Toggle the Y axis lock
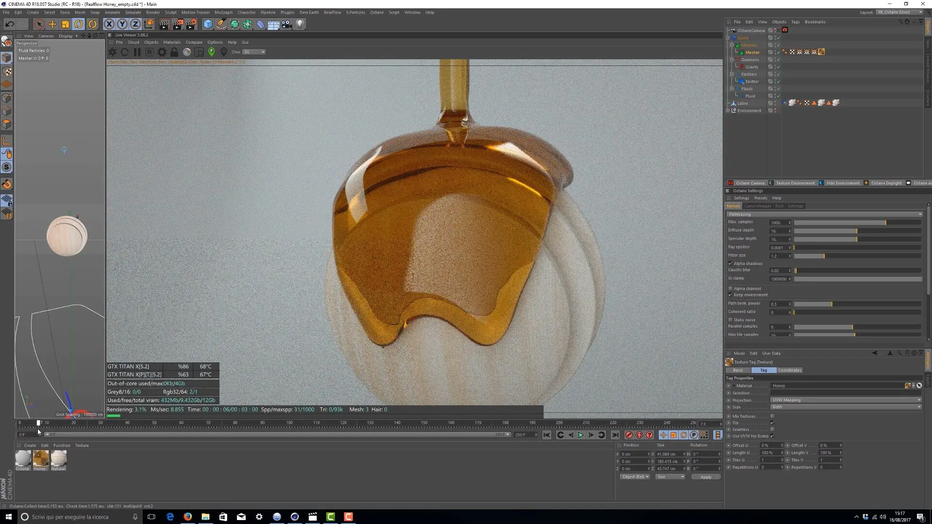 click(x=122, y=24)
